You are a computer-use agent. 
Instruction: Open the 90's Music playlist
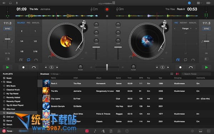click(x=11, y=86)
